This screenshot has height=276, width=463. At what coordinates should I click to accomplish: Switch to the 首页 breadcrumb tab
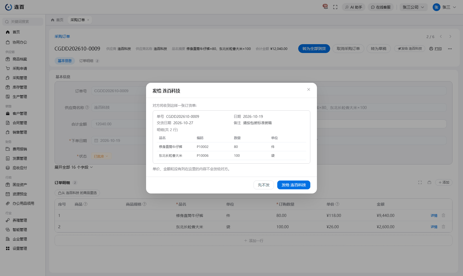pos(57,20)
